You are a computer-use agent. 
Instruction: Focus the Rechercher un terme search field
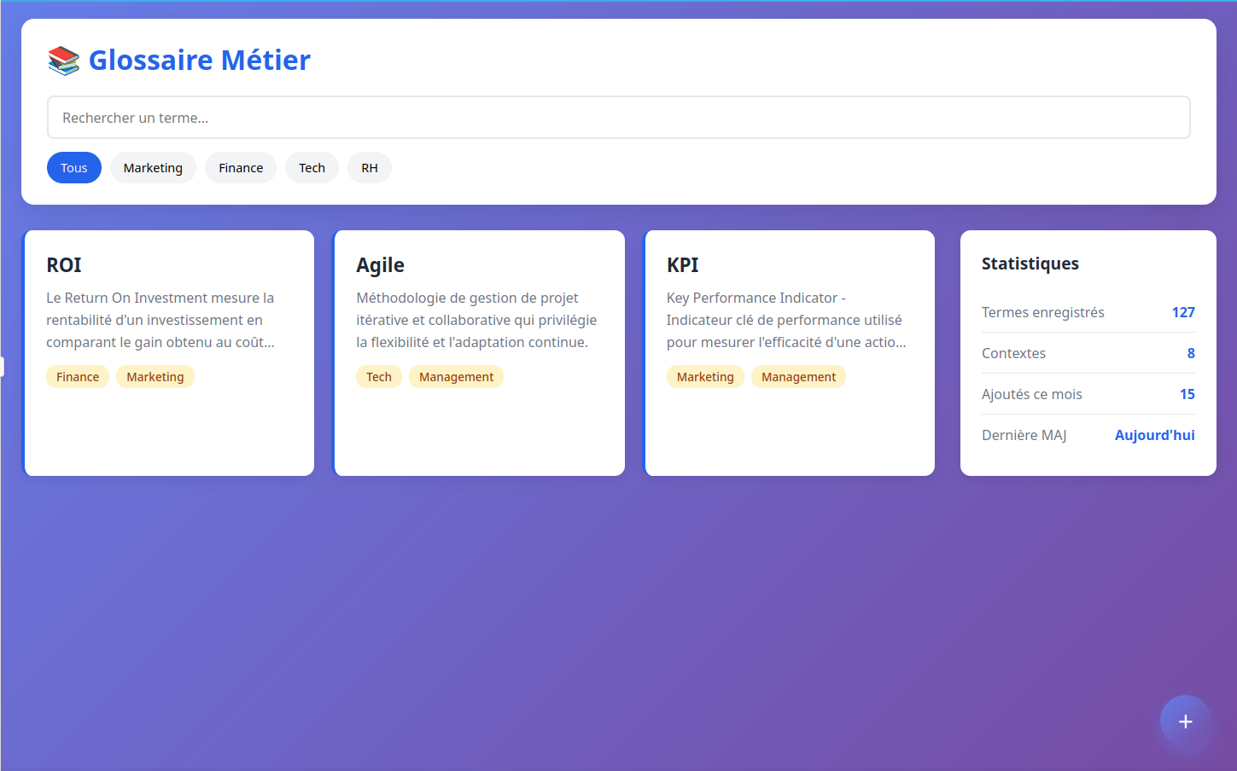point(618,118)
